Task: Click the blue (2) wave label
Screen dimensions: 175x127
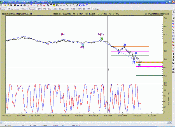Action: point(124,45)
